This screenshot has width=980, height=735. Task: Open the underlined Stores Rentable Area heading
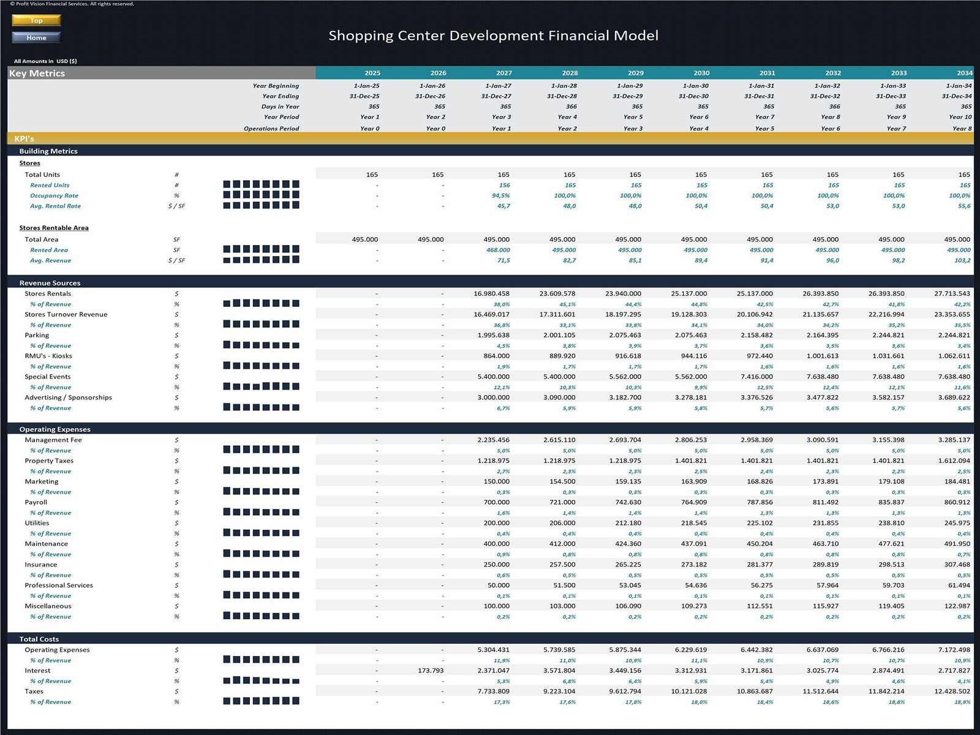(x=54, y=228)
